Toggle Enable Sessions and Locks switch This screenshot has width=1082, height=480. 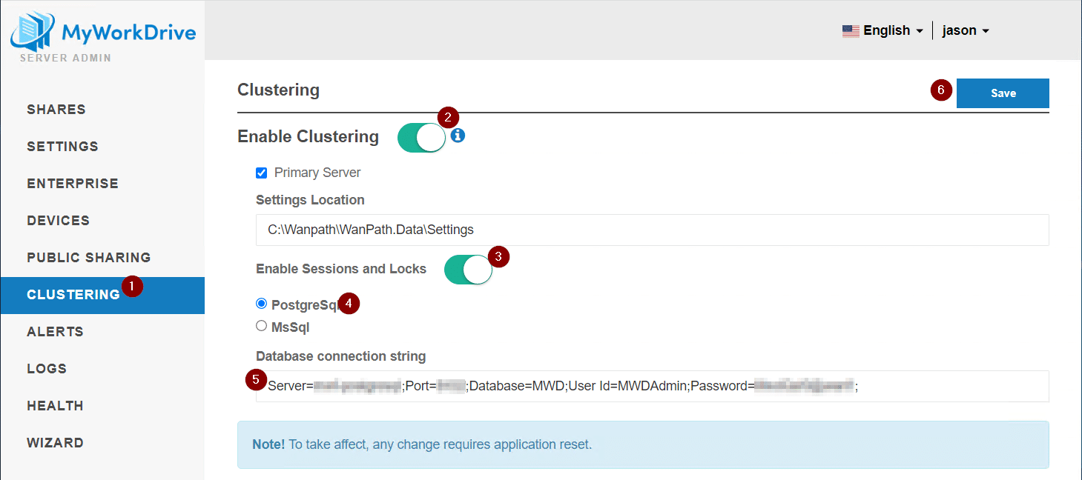(468, 270)
